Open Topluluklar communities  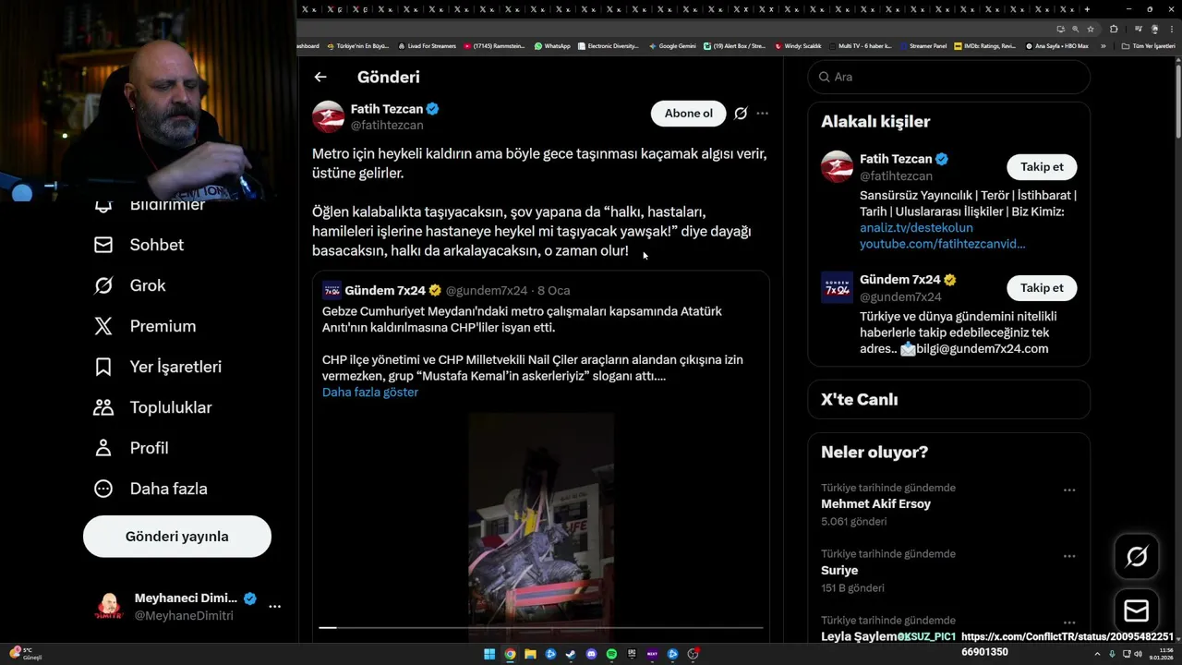tap(152, 407)
